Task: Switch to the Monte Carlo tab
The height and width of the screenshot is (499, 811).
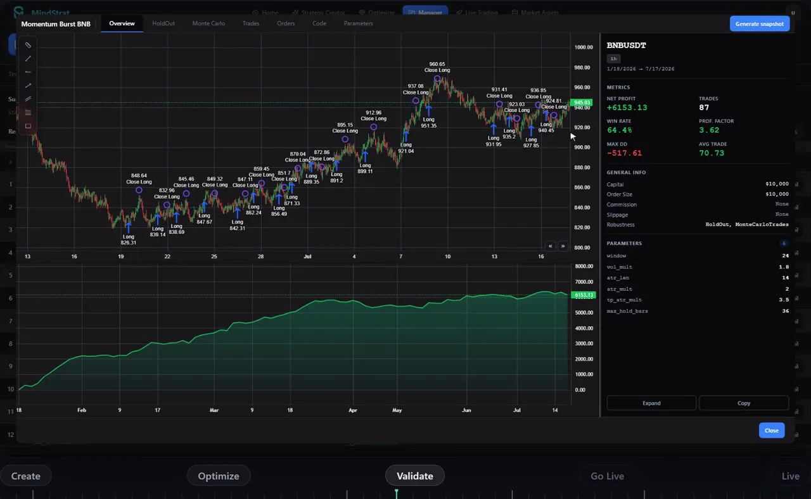Action: tap(208, 23)
